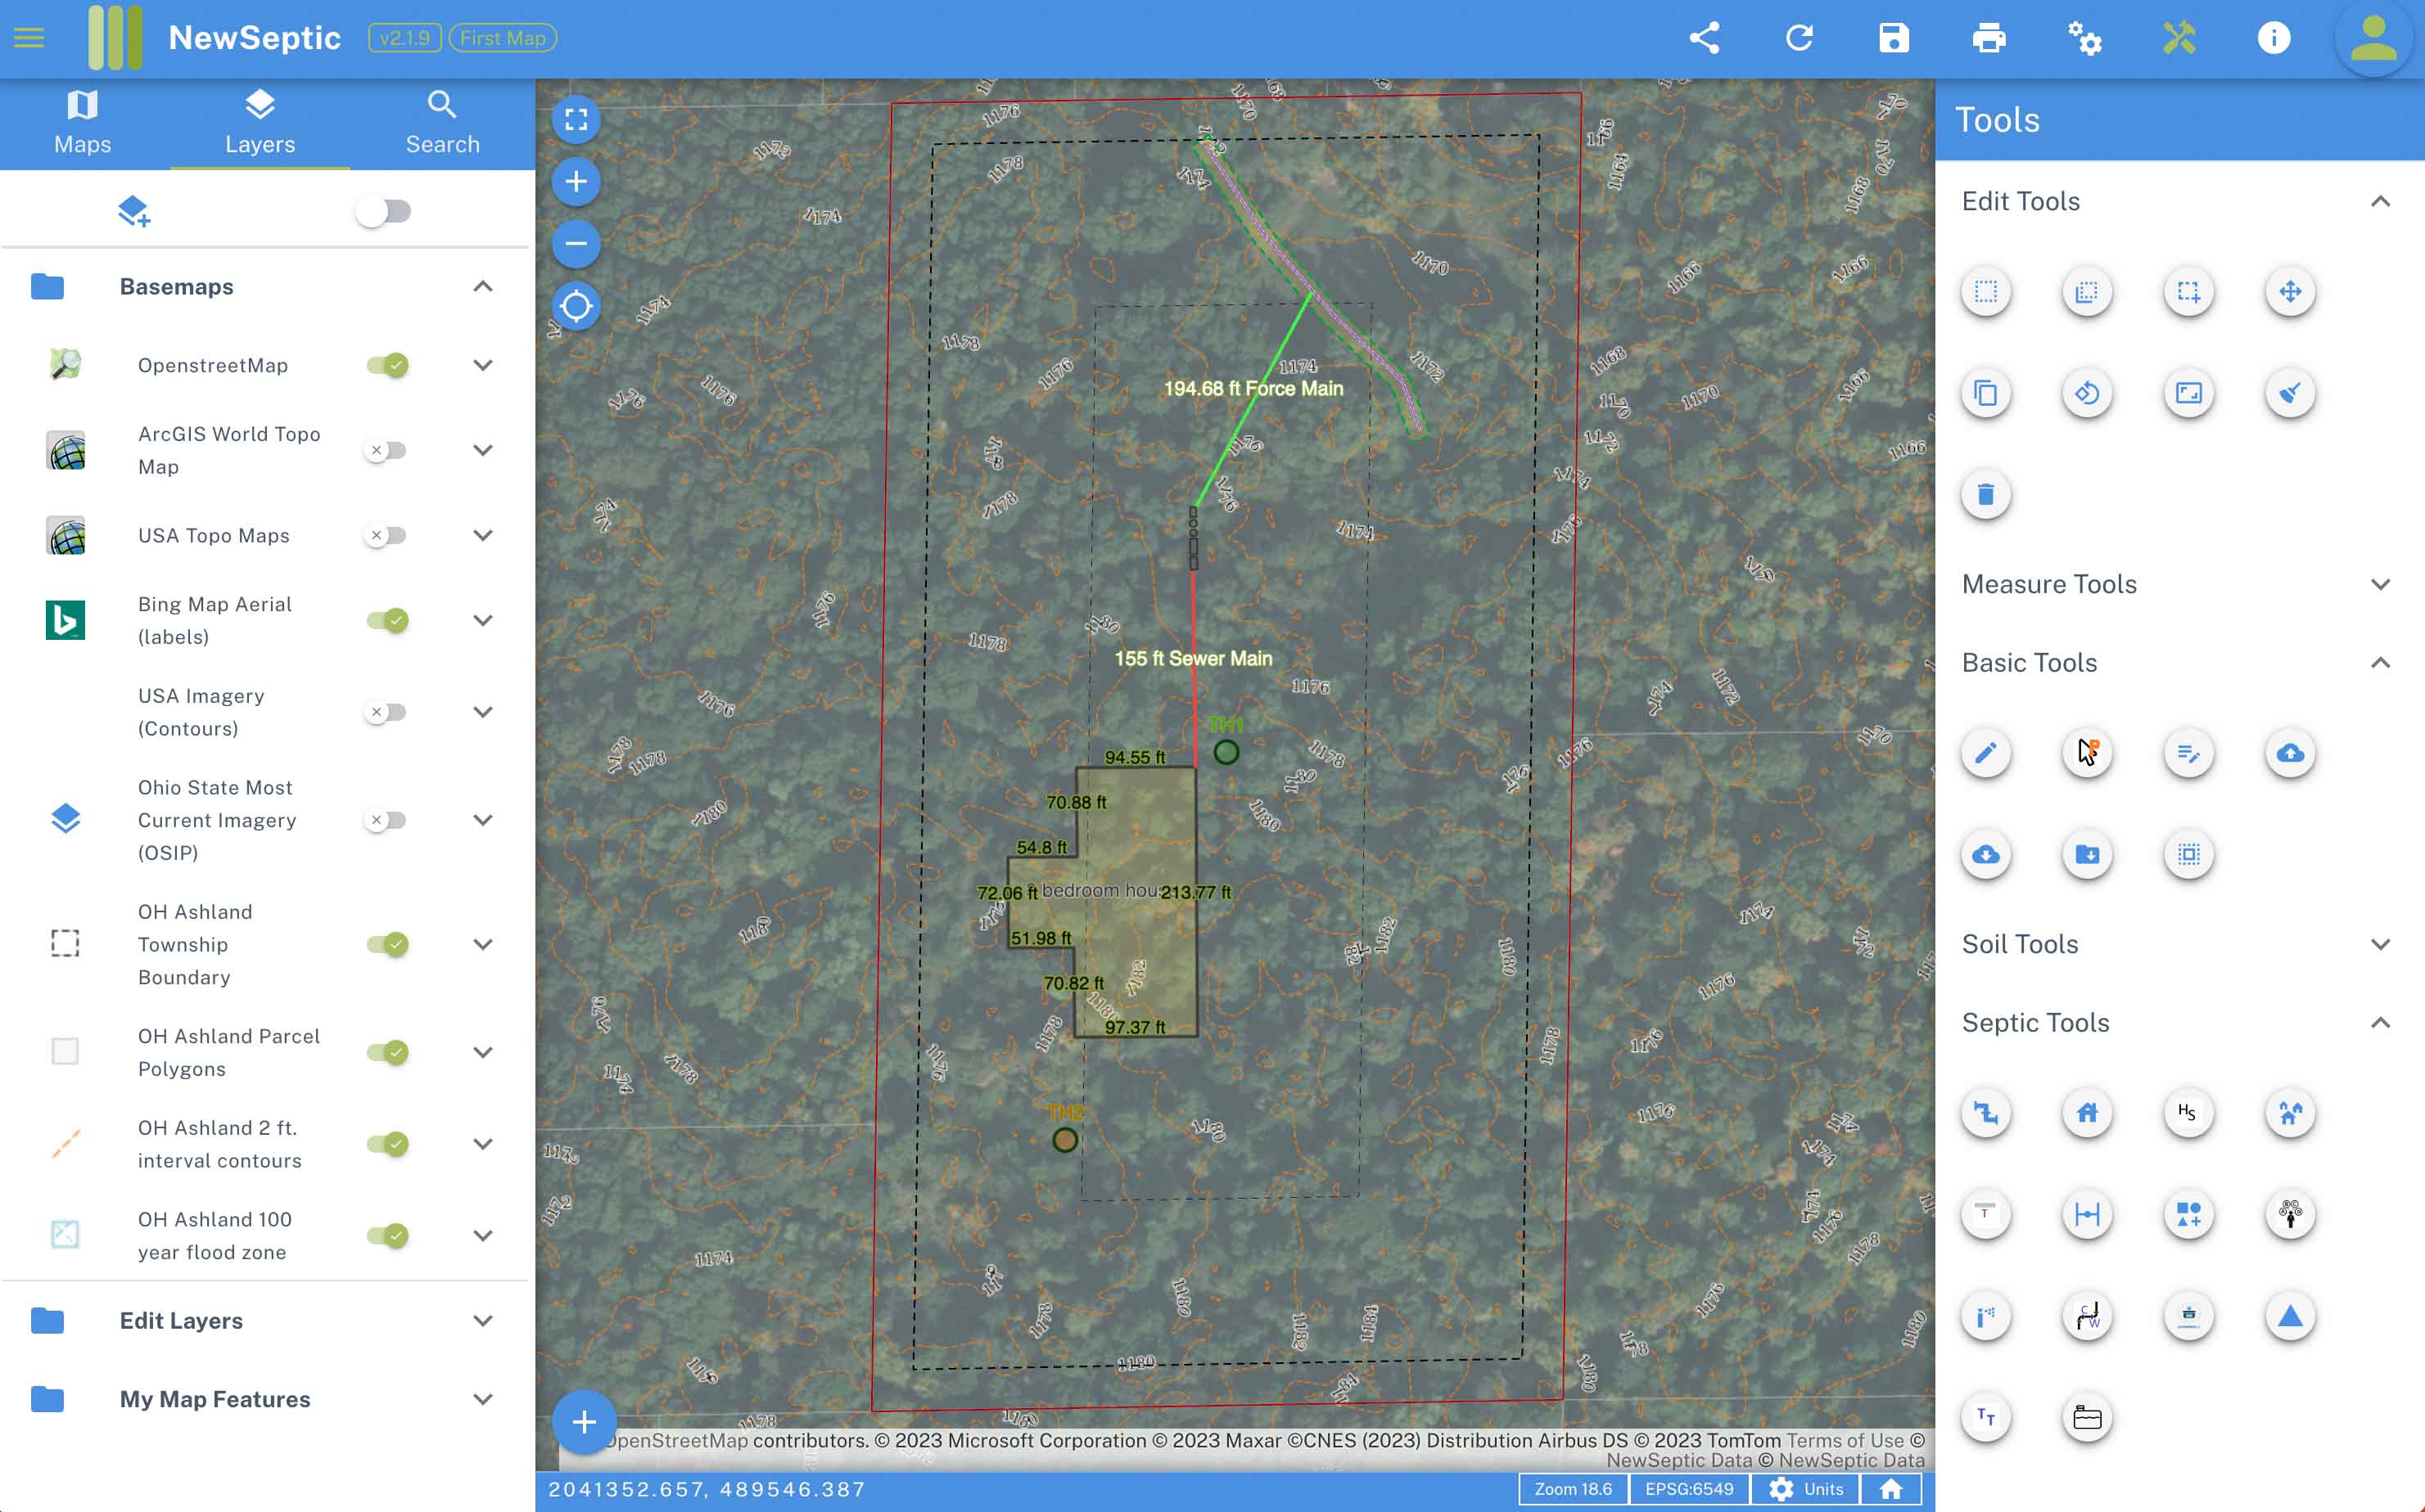The image size is (2425, 1512).
Task: Select the HS septic tool
Action: point(2188,1113)
